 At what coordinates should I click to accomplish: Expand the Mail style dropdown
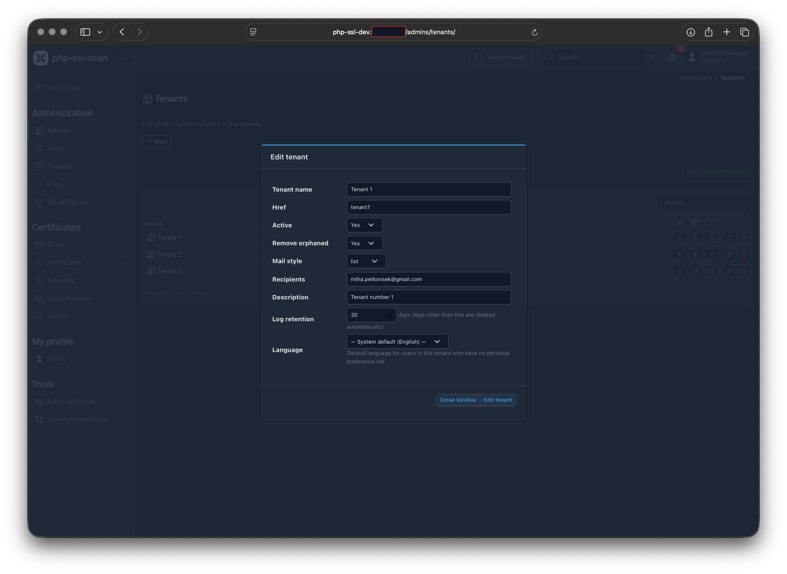[366, 261]
